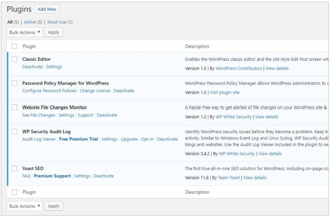Screen dimensions: 331x217
Task: Open the WordPress Contributors author link
Action: pyautogui.click(x=239, y=68)
